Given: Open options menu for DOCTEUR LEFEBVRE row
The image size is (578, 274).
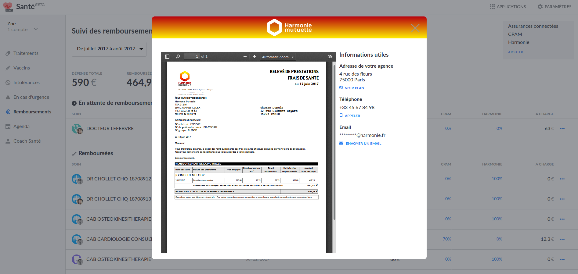Looking at the screenshot, I should pos(562,129).
